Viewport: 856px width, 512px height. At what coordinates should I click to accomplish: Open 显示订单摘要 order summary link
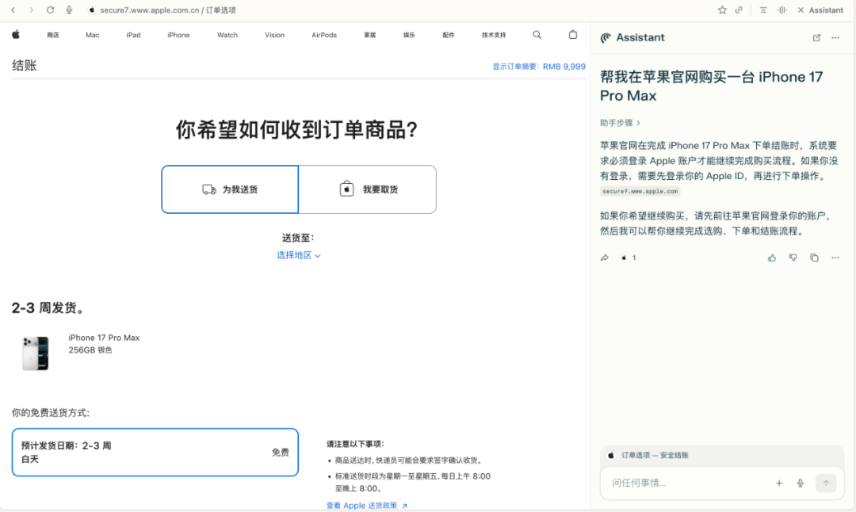(x=513, y=67)
